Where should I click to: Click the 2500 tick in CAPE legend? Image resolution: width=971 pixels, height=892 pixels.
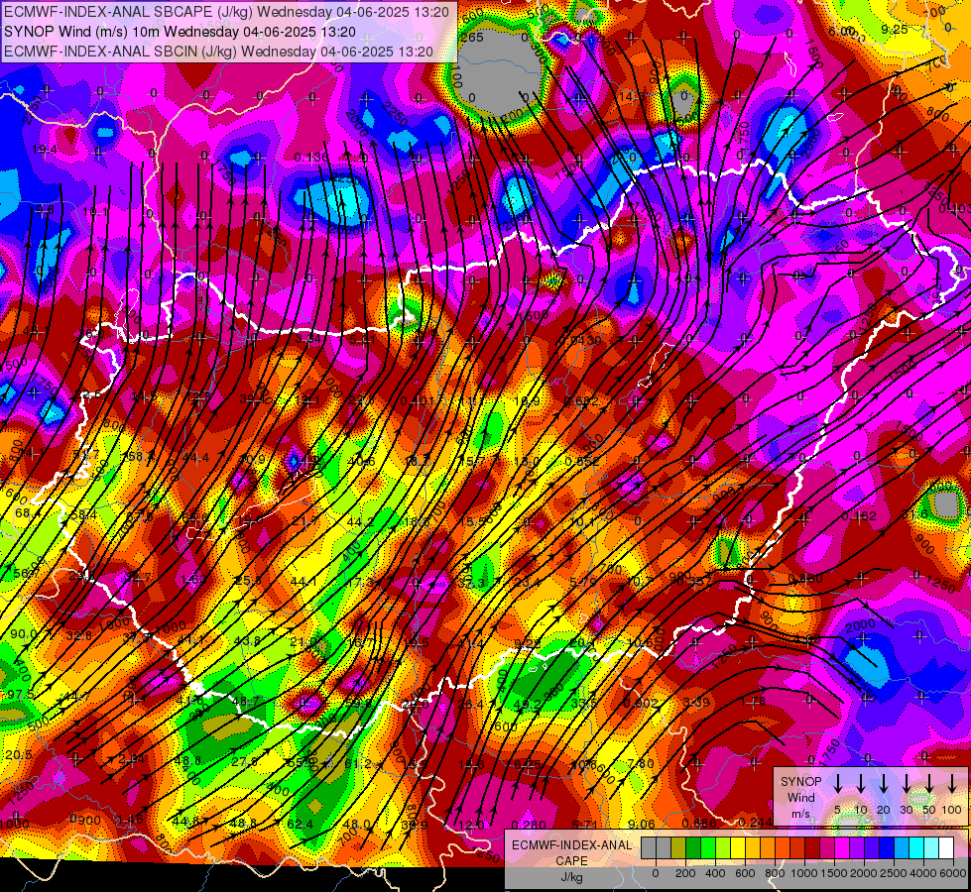[x=894, y=873]
